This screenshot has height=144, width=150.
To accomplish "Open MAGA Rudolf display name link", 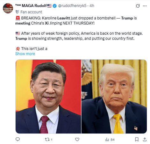I will pyautogui.click(x=34, y=6).
